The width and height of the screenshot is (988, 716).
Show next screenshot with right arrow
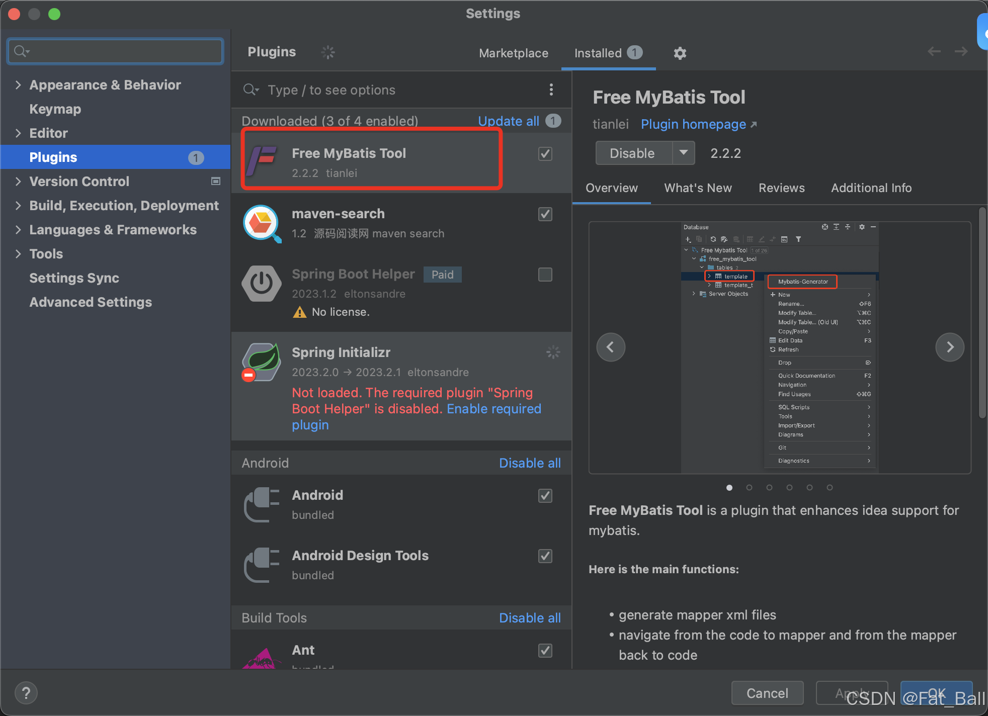(x=949, y=347)
